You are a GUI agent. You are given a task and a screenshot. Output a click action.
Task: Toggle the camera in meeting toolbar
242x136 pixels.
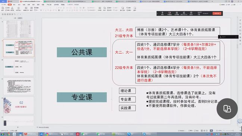click(170, 13)
